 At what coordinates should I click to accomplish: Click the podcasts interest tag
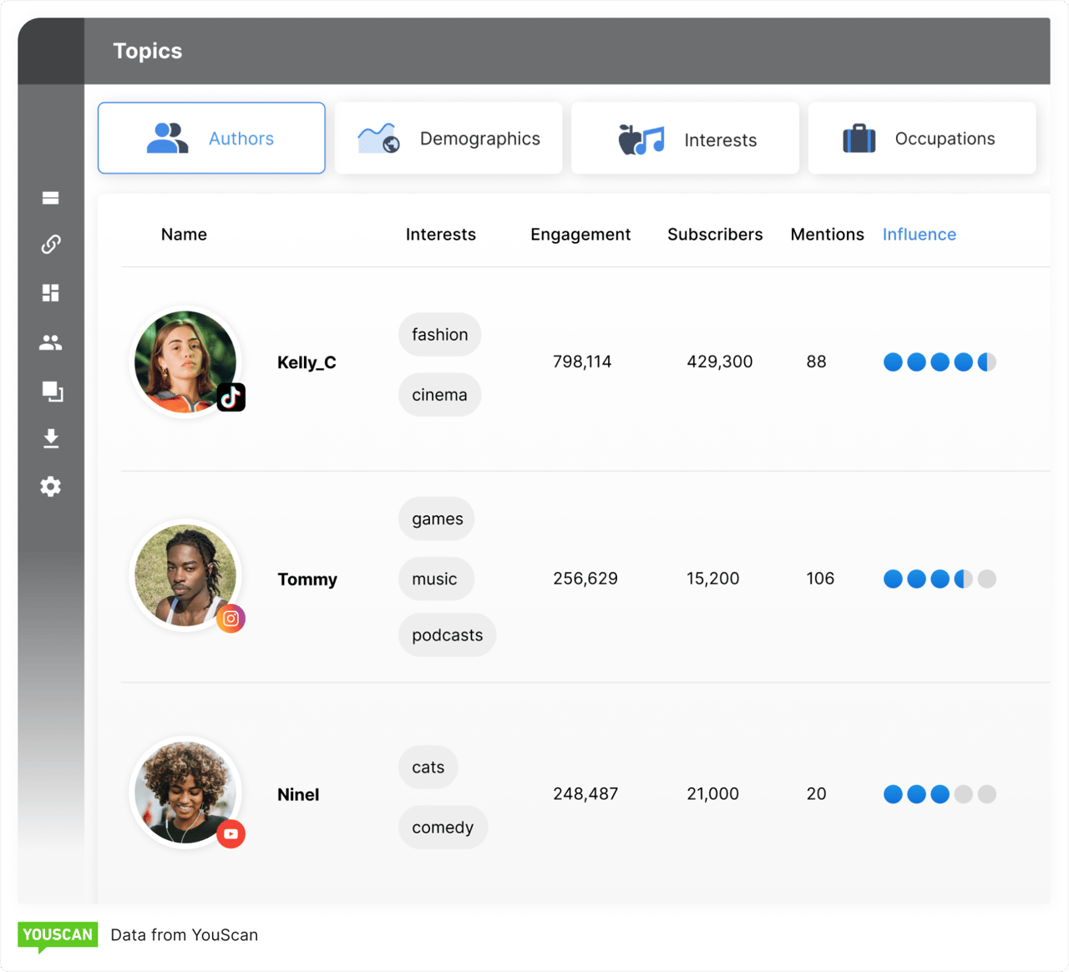tap(447, 635)
